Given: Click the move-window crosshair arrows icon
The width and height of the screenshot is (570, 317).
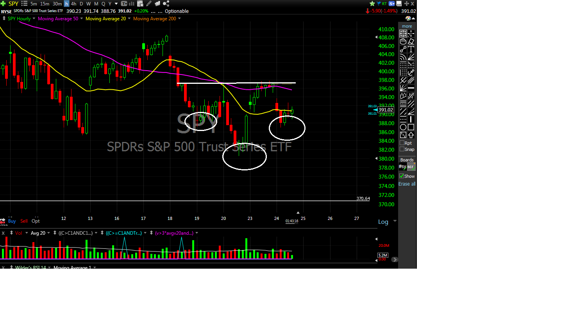Looking at the screenshot, I should [x=406, y=4].
